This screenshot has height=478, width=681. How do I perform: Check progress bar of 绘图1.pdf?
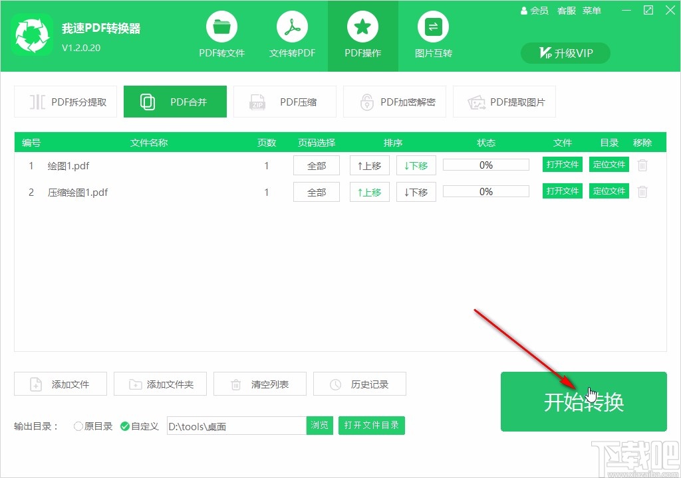485,165
